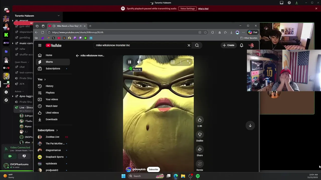Open Home in YouTube sidebar

pyautogui.click(x=53, y=55)
